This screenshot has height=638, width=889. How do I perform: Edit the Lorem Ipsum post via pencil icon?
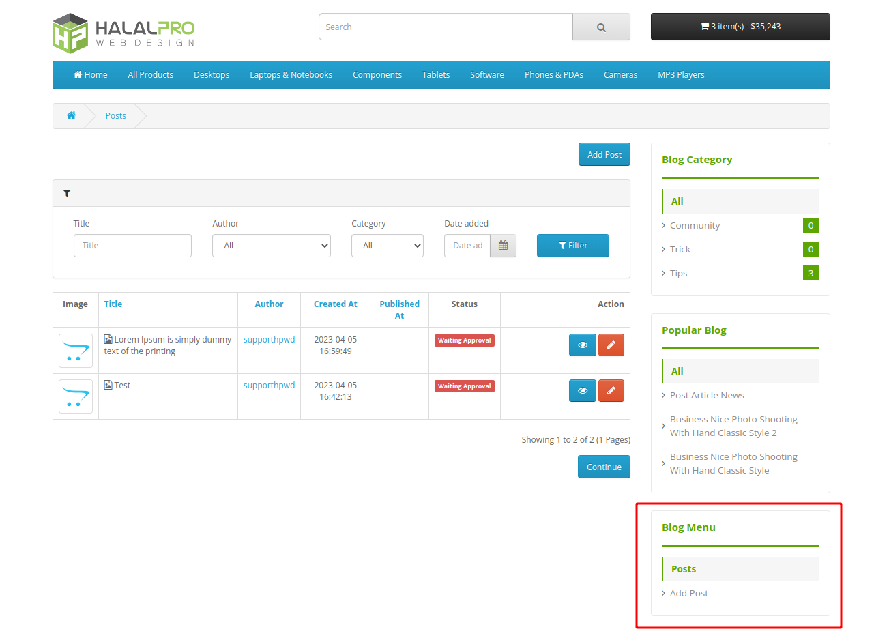(x=611, y=345)
